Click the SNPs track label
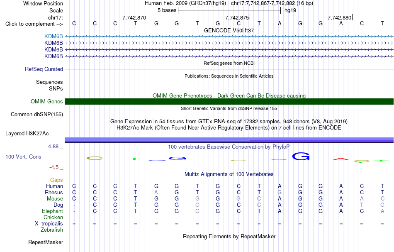394x252 pixels. click(56, 88)
